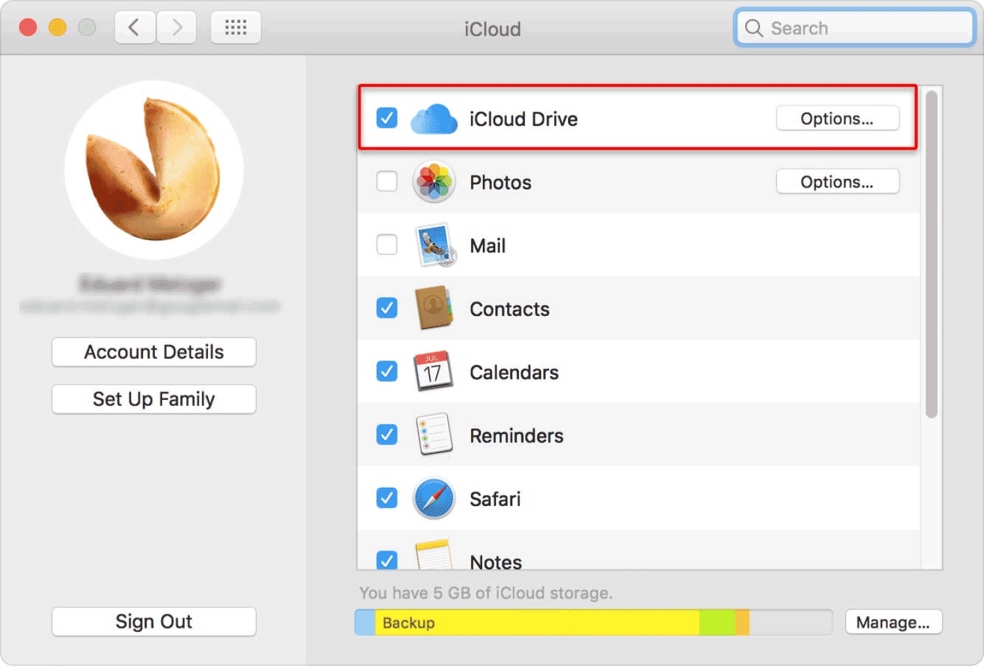Select the Notes label
The width and height of the screenshot is (984, 666).
(x=496, y=561)
